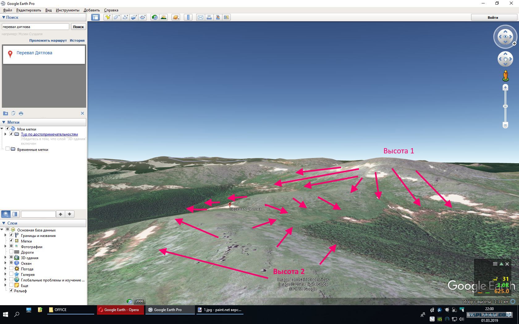519x324 pixels.
Task: Open the Справка menu
Action: pos(111,10)
